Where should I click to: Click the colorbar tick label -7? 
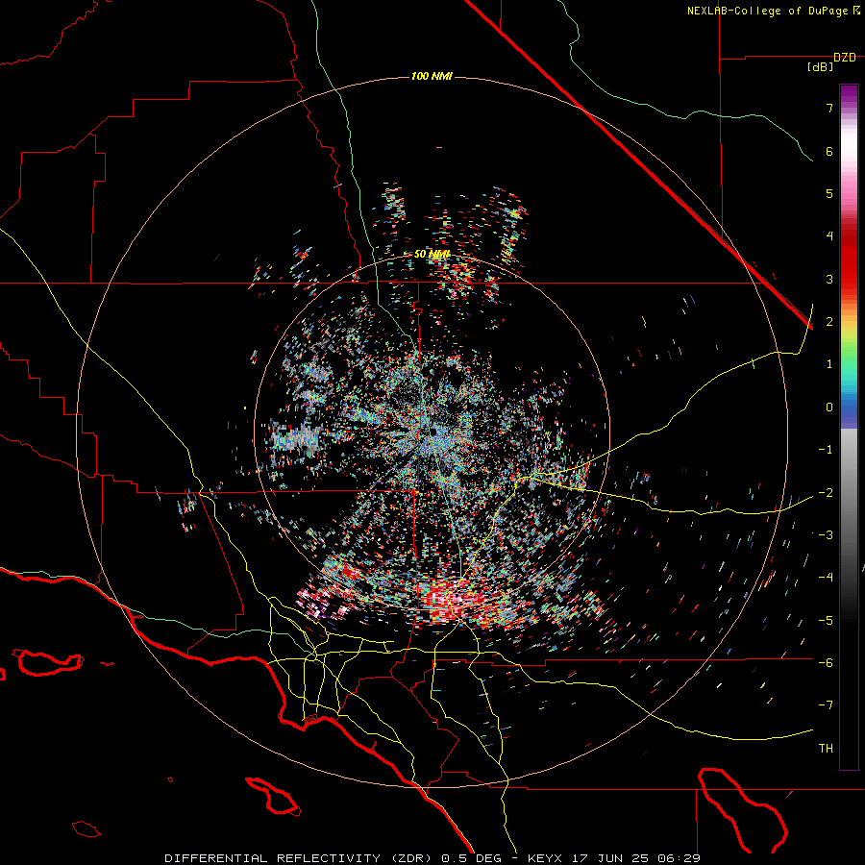[826, 705]
